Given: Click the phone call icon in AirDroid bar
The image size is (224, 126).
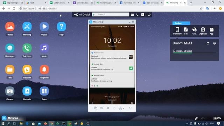Looking at the screenshot, I should click(137, 15).
